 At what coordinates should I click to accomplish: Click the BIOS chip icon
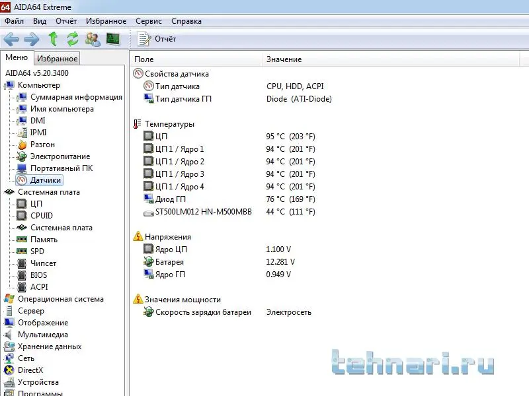coord(22,275)
